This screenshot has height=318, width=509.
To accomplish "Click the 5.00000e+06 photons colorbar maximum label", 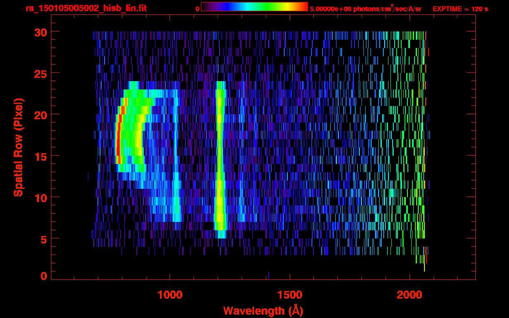I will click(366, 8).
